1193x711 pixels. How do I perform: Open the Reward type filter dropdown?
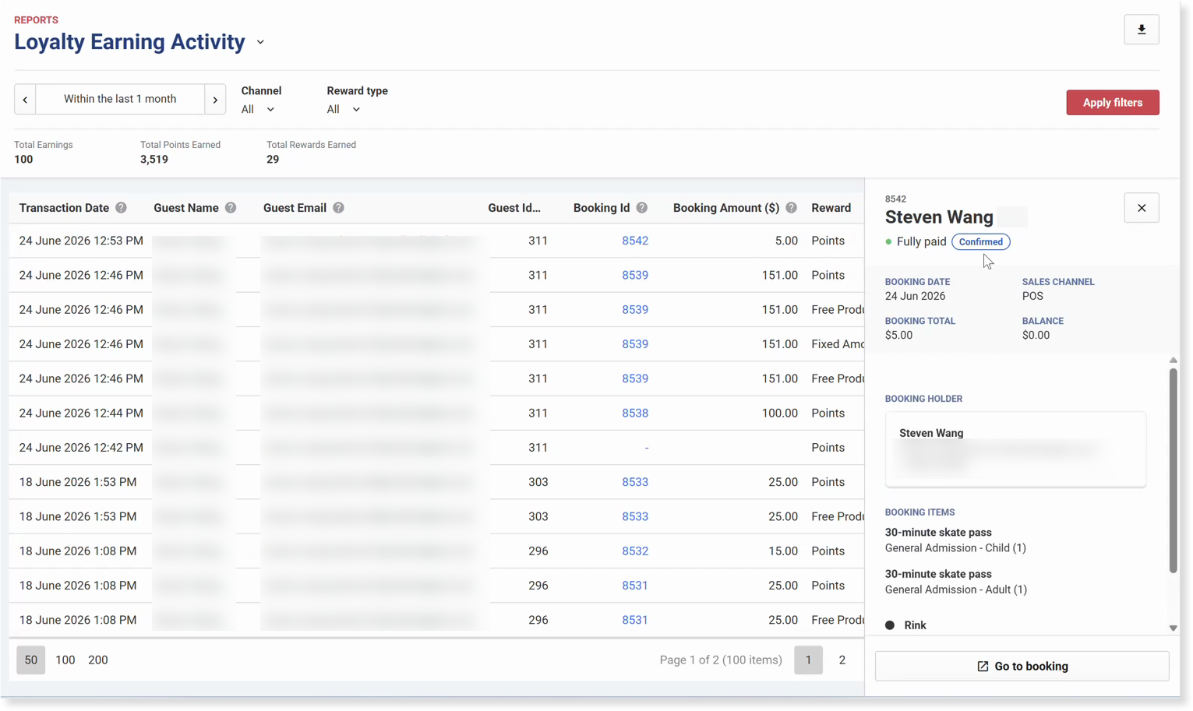[344, 110]
